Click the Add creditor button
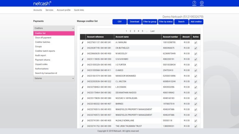 click(x=196, y=22)
